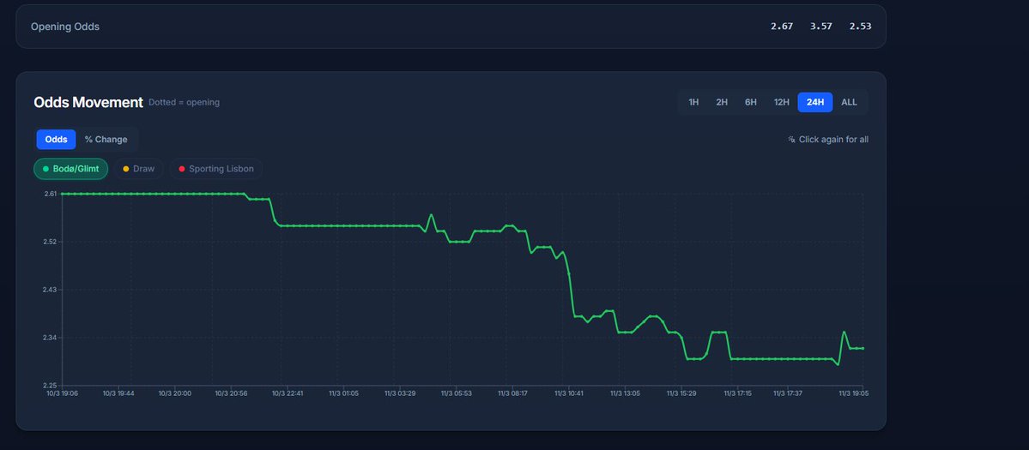Click x-axis label 11/3 17:37
This screenshot has width=1029, height=450.
point(788,393)
